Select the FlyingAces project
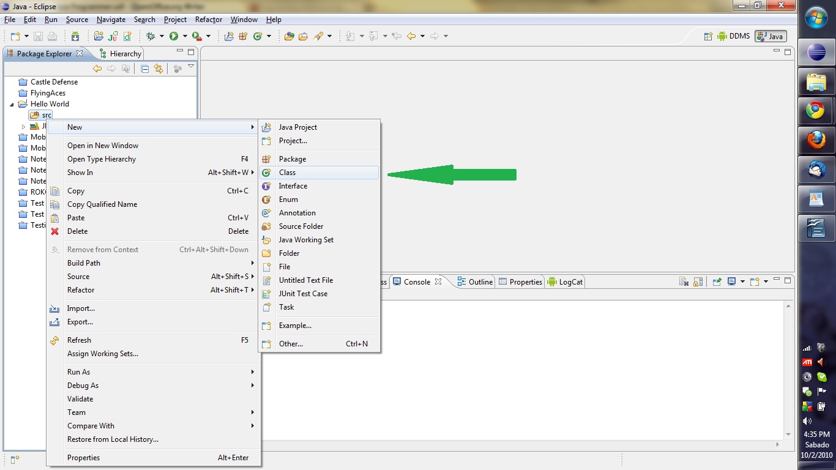836x470 pixels. click(x=48, y=93)
